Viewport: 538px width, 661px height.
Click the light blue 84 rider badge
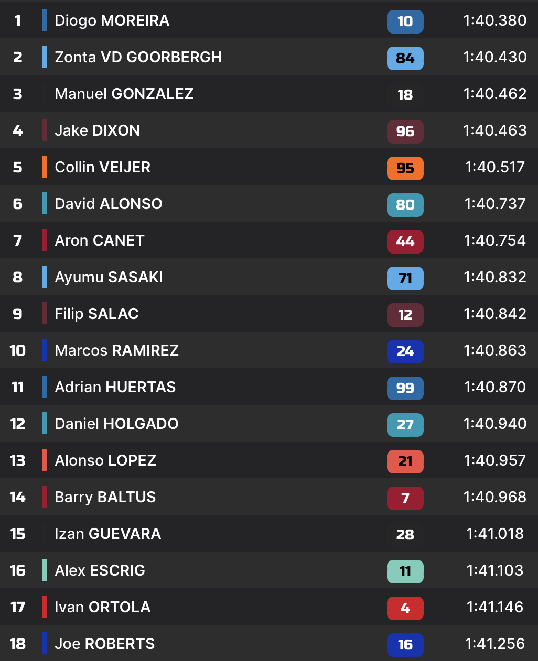[x=405, y=58]
